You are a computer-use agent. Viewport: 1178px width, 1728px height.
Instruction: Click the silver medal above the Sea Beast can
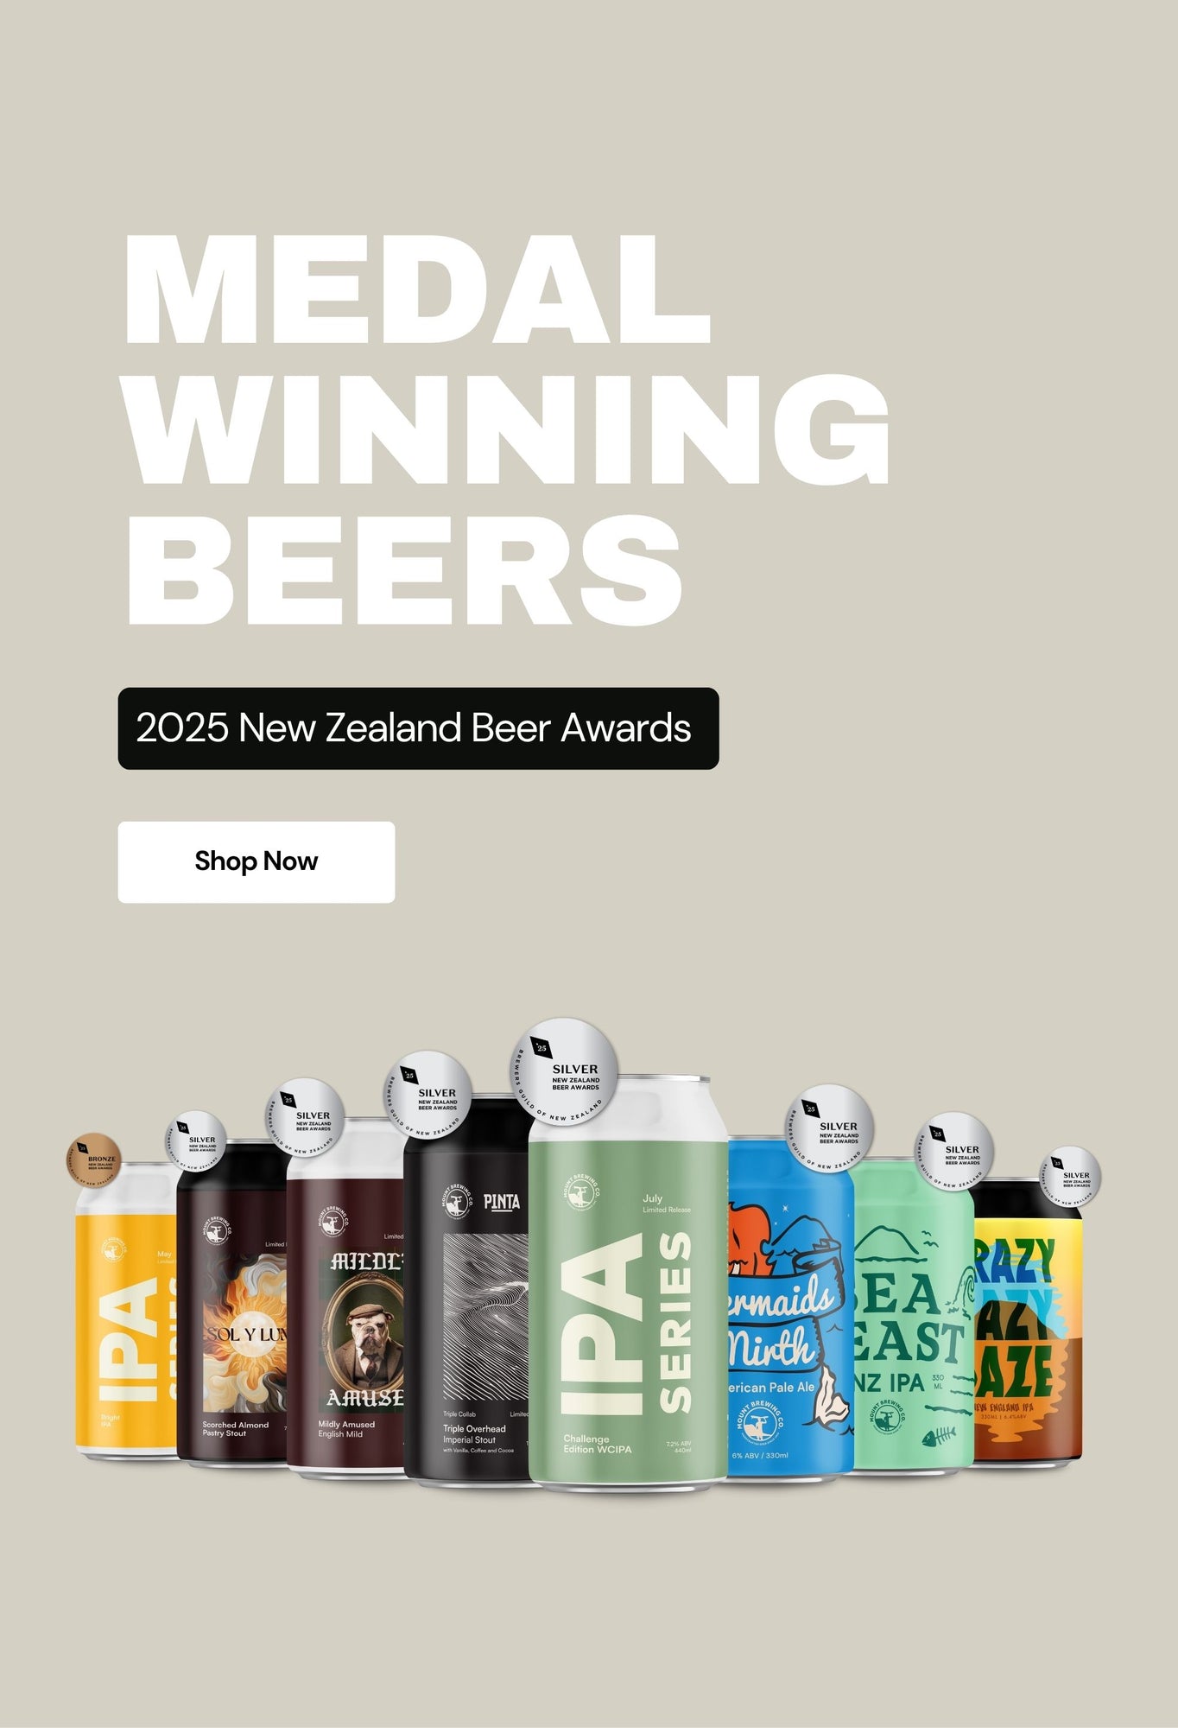point(954,1152)
